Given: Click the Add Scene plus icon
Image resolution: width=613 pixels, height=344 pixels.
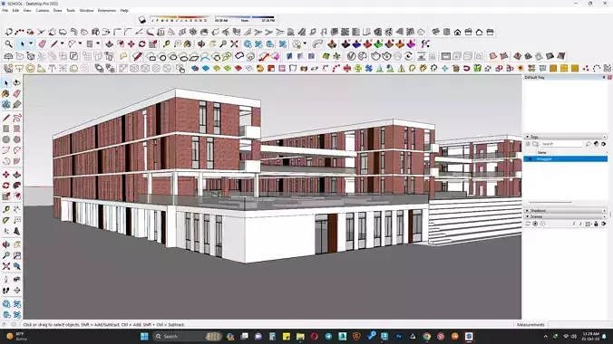Looking at the screenshot, I should (535, 224).
